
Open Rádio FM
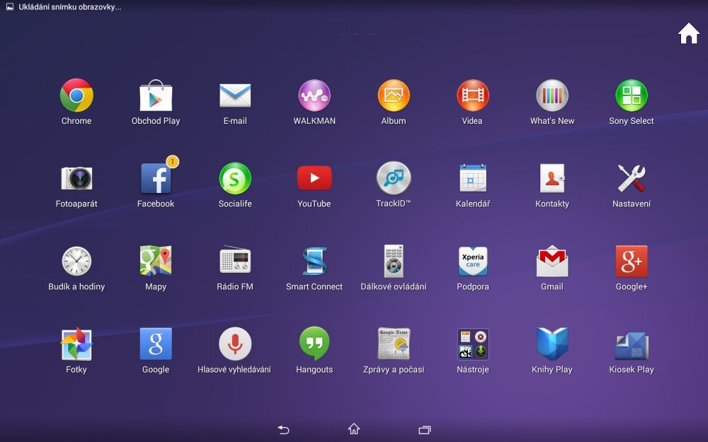tap(234, 262)
